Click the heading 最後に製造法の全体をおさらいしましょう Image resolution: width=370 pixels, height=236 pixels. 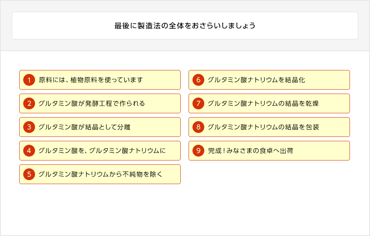(185, 26)
